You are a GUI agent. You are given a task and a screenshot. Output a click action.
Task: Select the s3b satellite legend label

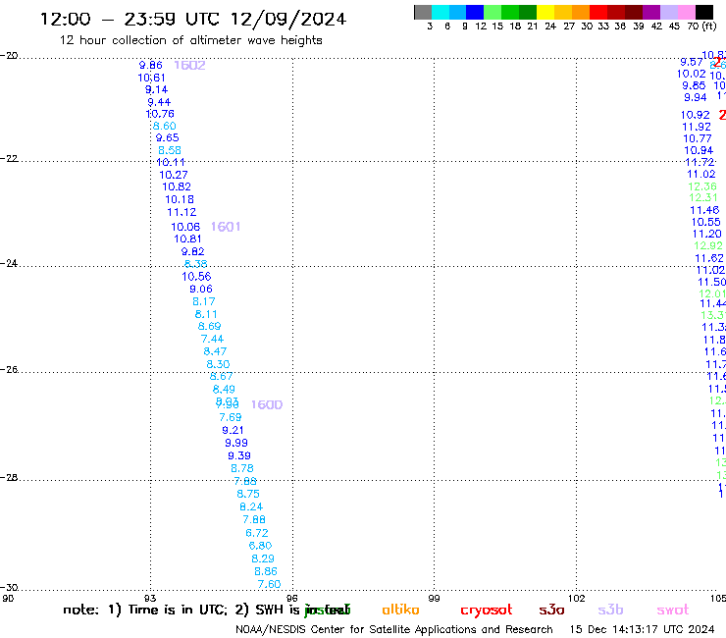tap(610, 610)
